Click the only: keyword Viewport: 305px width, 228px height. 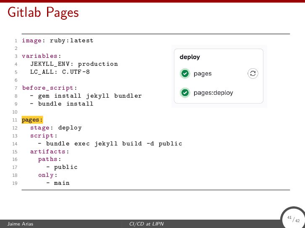(x=47, y=175)
